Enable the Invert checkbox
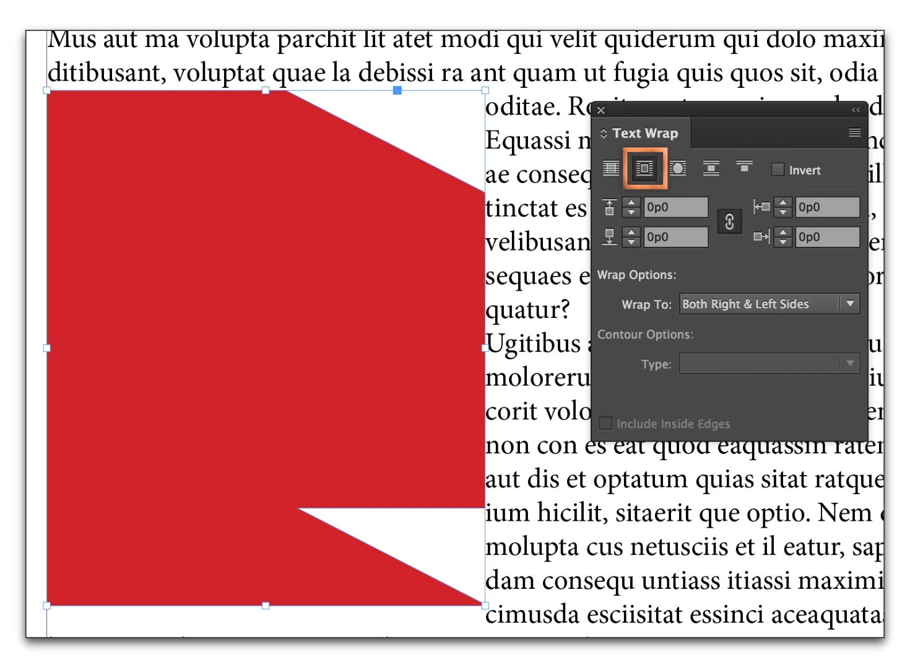The height and width of the screenshot is (668, 910). (x=778, y=169)
